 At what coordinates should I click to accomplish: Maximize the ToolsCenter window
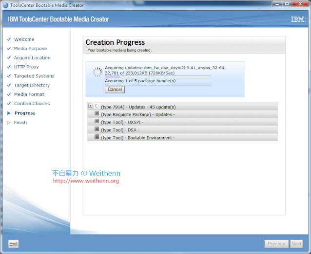(287, 3)
